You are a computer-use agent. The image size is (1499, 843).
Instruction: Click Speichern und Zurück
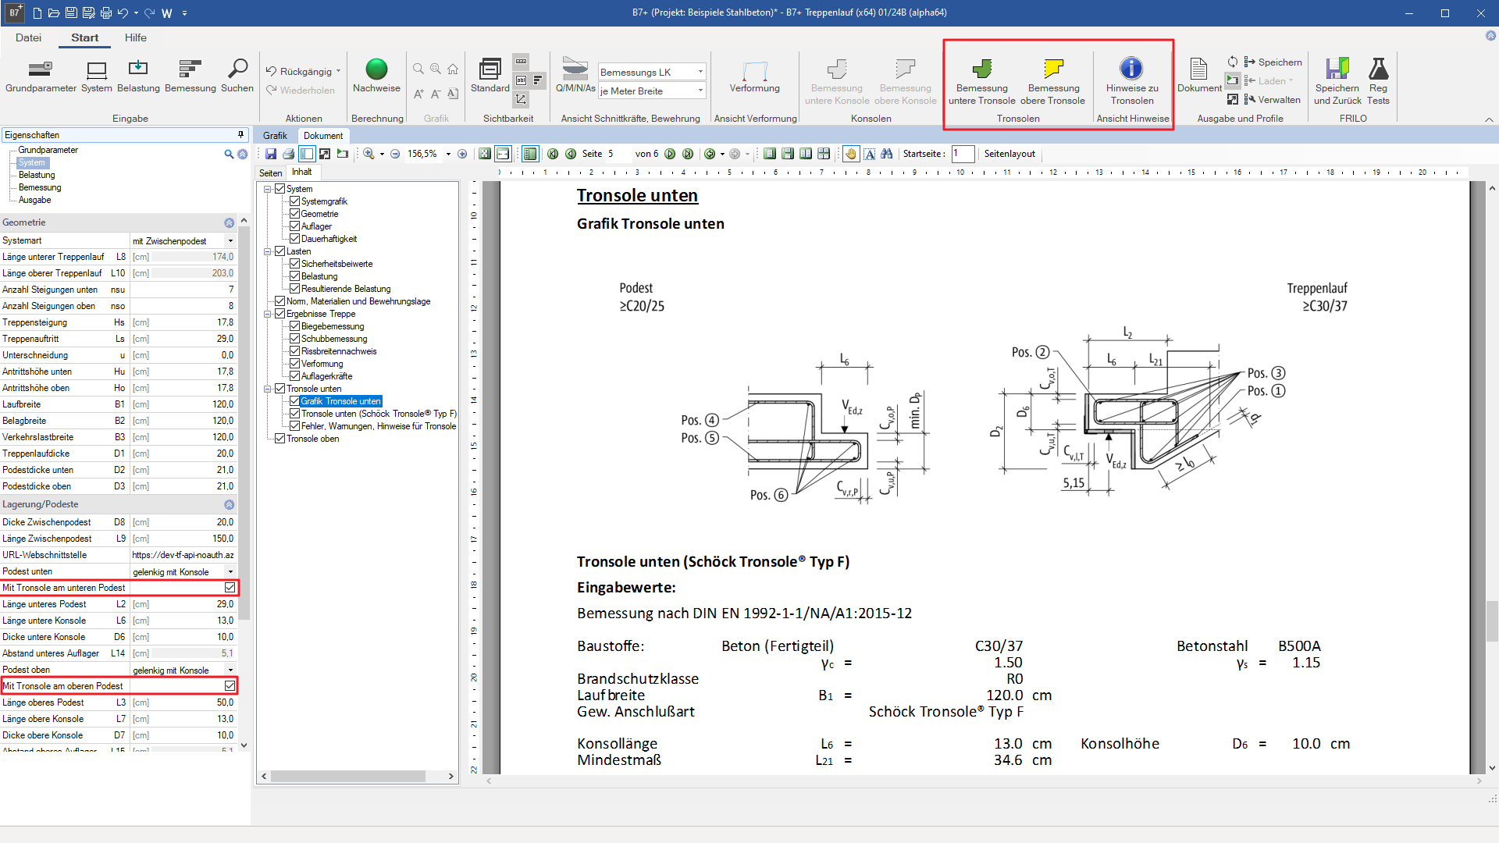[x=1337, y=81]
